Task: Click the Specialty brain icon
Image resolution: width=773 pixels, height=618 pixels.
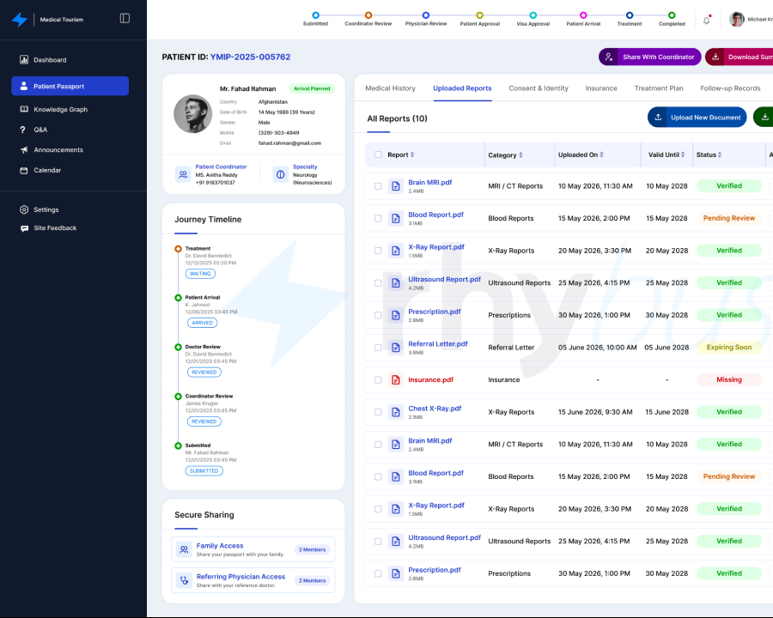Action: 281,174
